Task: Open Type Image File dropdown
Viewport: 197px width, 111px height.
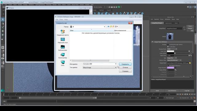Action: (x=172, y=58)
